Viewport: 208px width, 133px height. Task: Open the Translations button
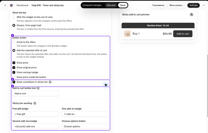(158, 5)
